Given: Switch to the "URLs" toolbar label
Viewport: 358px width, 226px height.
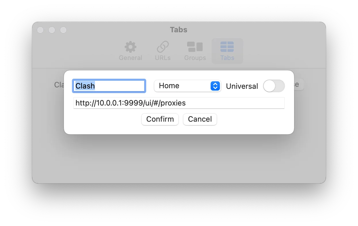Looking at the screenshot, I should pyautogui.click(x=163, y=58).
